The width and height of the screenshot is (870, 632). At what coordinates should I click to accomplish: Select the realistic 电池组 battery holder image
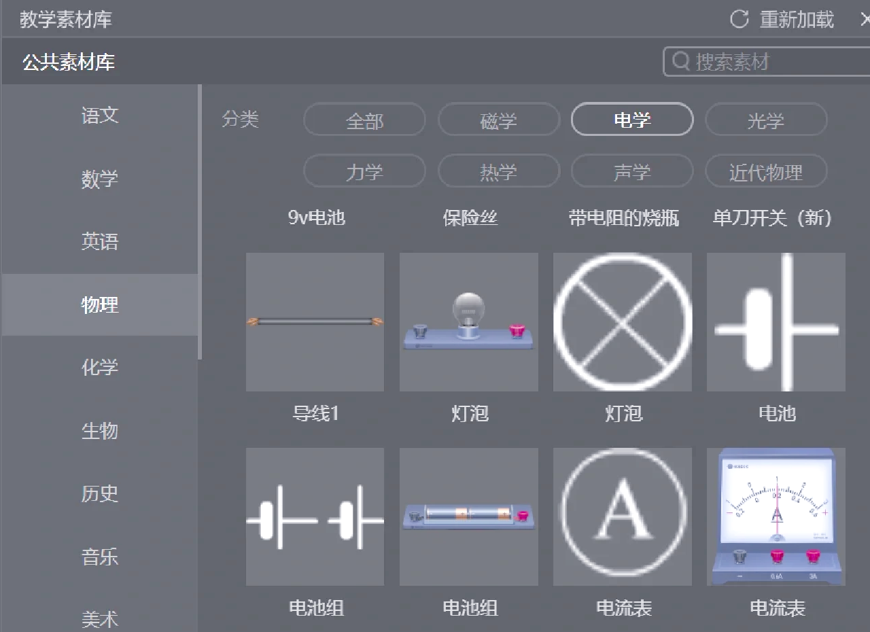(469, 516)
